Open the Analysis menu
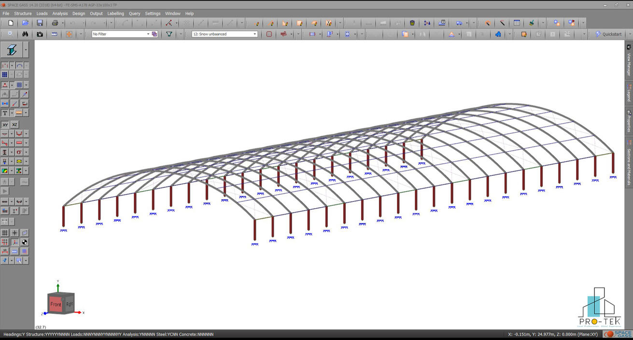 60,13
